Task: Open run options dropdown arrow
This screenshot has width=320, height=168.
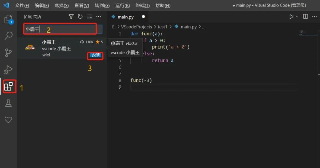Action: point(297,17)
